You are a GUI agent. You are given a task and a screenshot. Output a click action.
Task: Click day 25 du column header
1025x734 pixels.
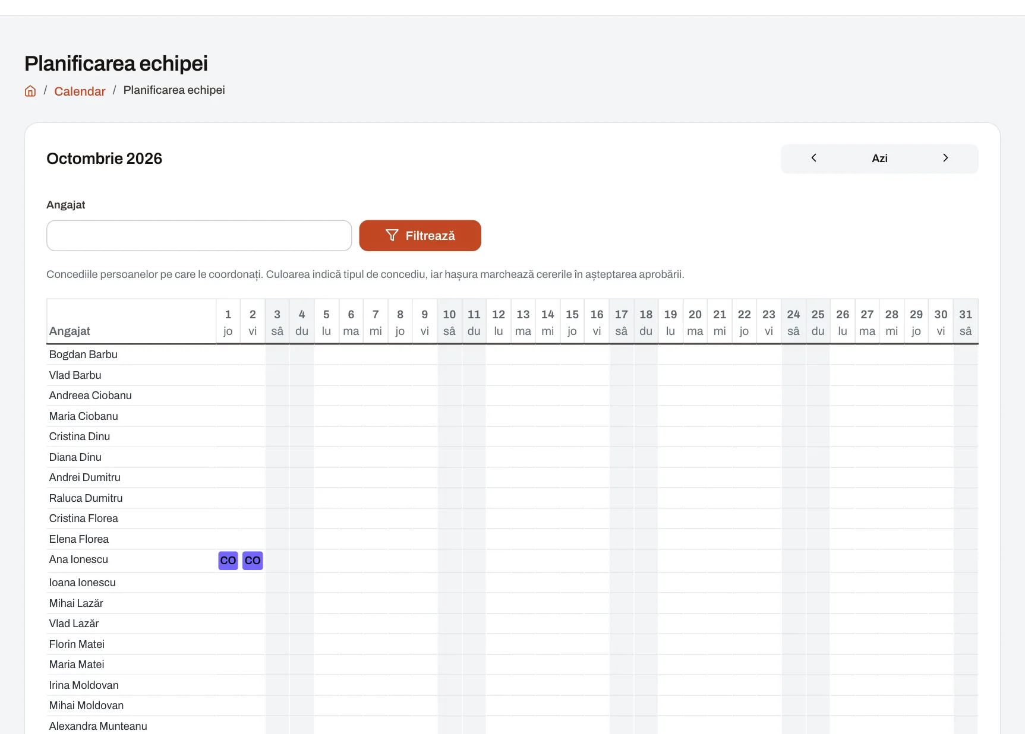click(818, 322)
